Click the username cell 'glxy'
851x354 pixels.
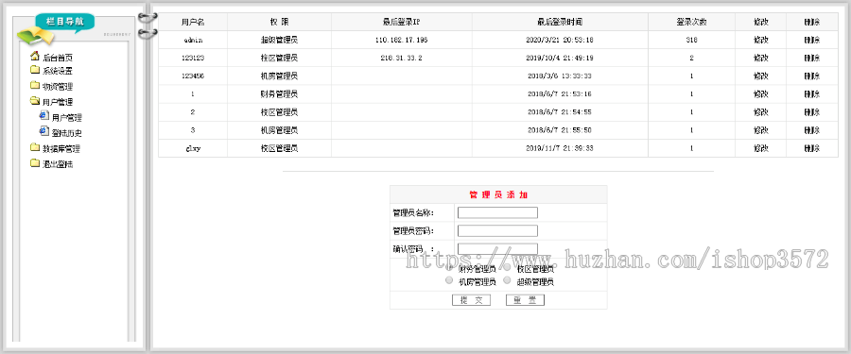pyautogui.click(x=193, y=148)
